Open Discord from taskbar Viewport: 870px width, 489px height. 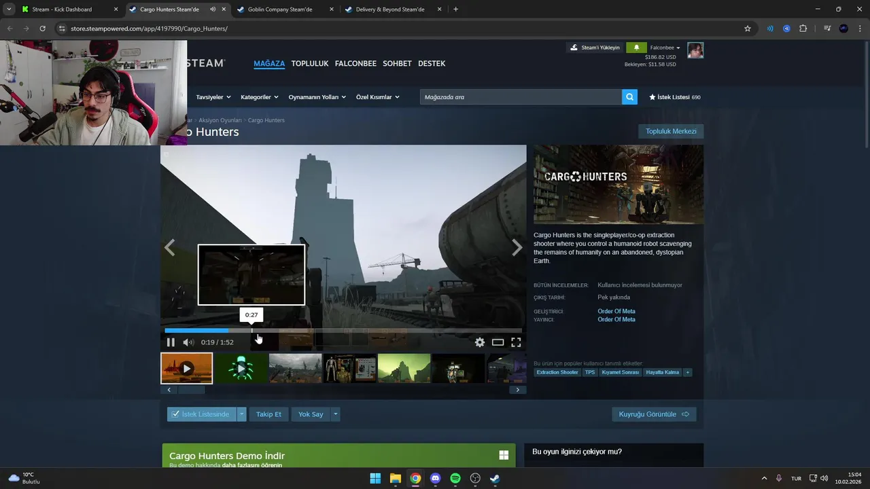click(435, 478)
